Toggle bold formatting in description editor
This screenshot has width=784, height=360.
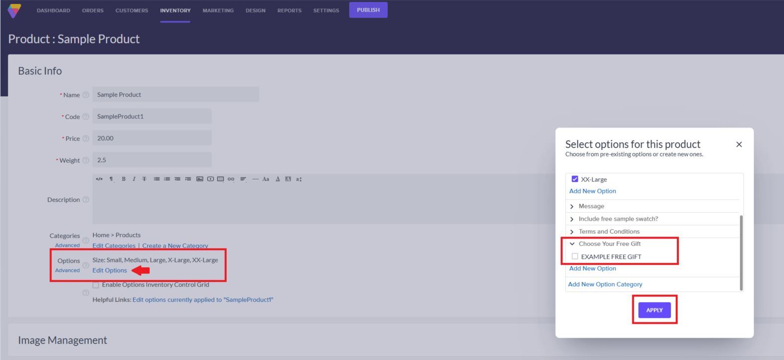(123, 179)
